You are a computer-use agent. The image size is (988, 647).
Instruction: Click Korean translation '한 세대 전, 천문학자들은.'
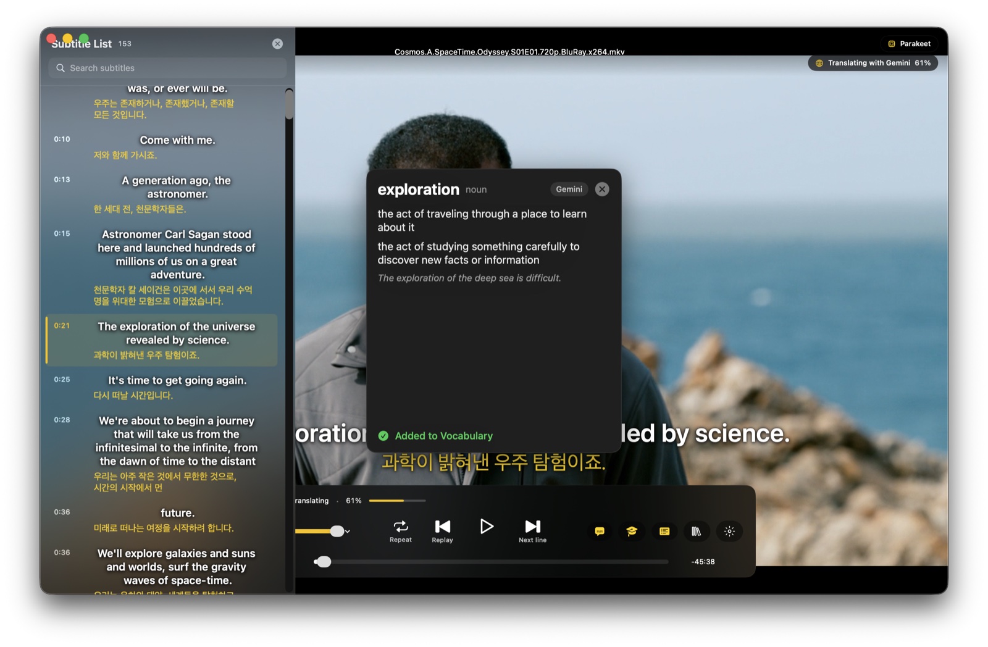(x=140, y=209)
